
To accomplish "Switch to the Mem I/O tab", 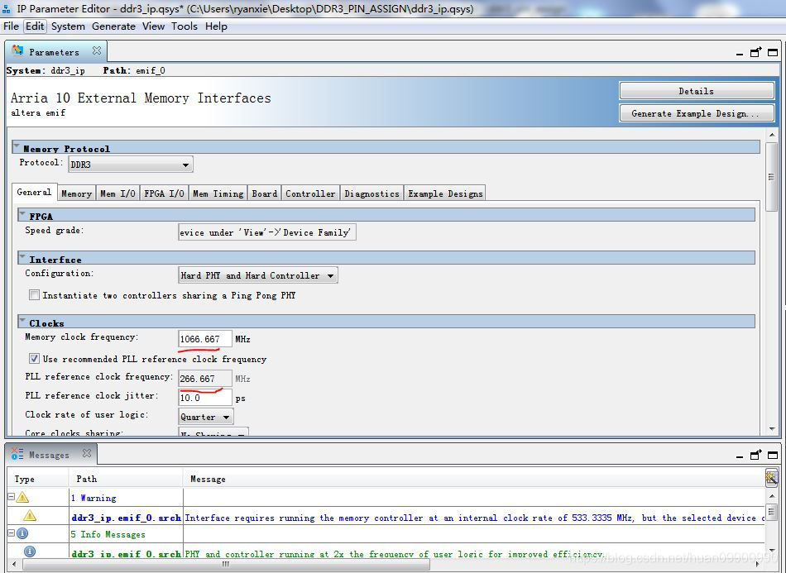I will pos(117,193).
